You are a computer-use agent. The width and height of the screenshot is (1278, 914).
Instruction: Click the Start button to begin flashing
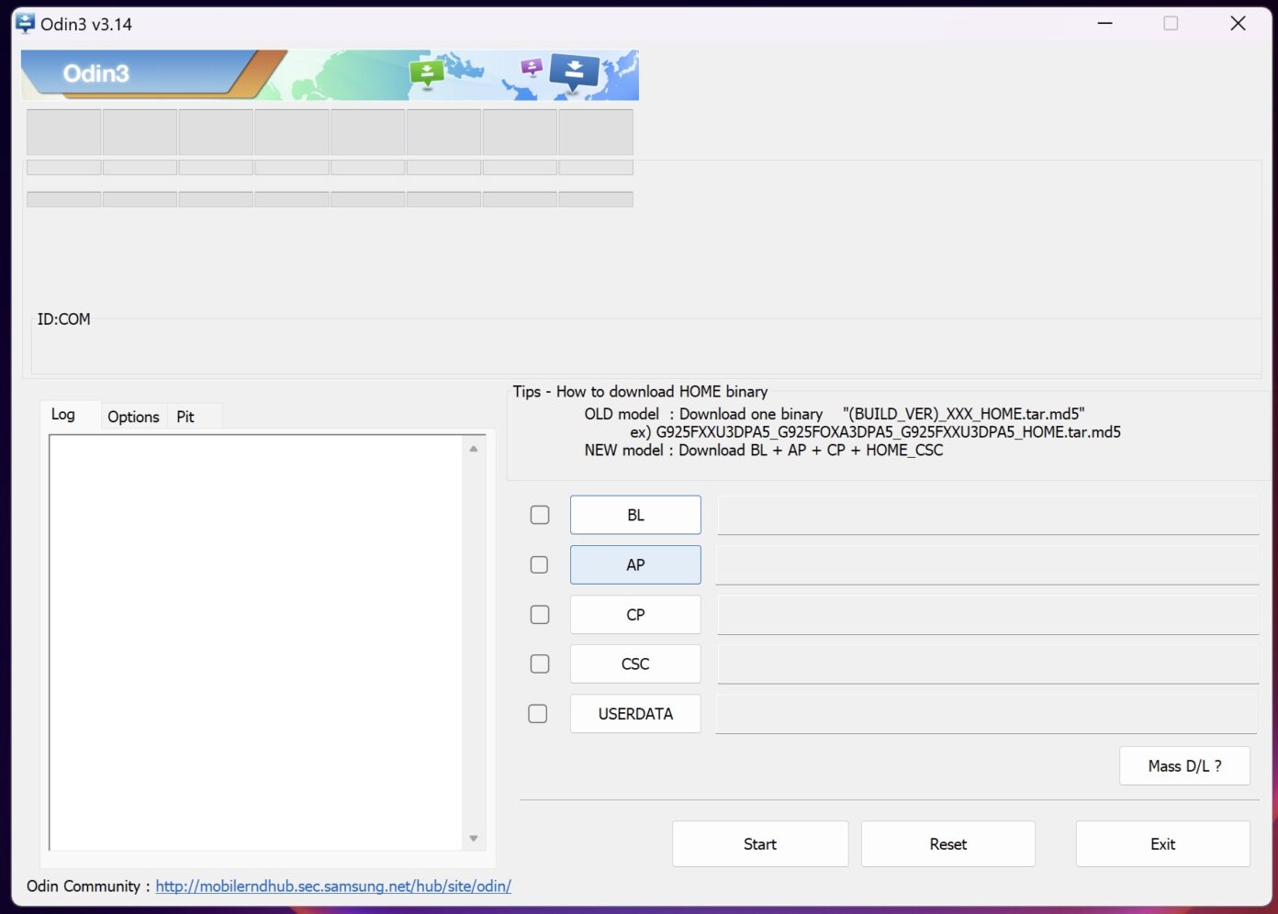pos(759,844)
